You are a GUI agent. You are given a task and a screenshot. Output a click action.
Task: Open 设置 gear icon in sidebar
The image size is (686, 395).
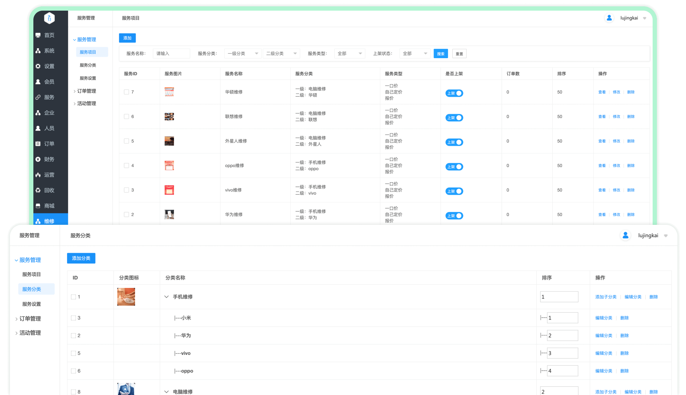[38, 66]
